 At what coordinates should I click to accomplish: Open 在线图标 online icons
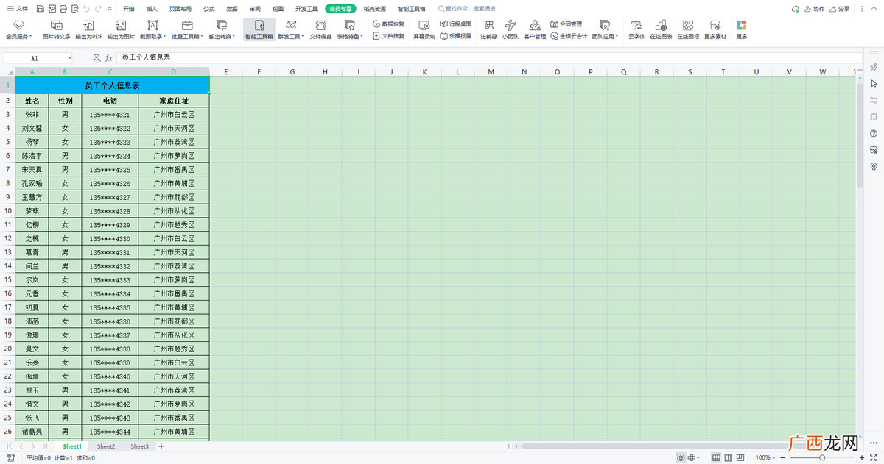point(688,30)
